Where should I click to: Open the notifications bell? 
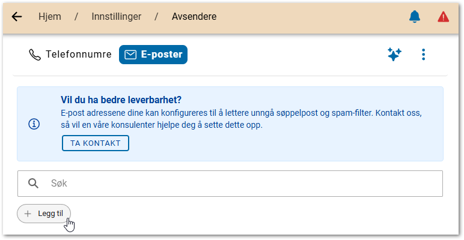click(415, 17)
